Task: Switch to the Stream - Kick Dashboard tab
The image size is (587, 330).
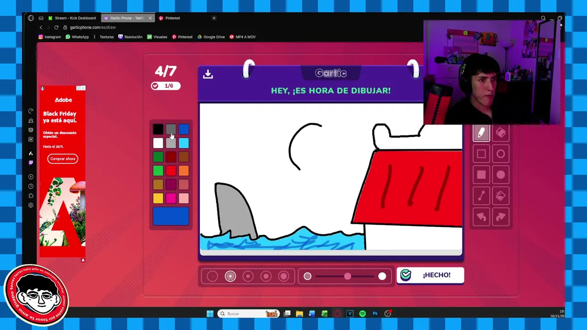Action: click(x=72, y=18)
